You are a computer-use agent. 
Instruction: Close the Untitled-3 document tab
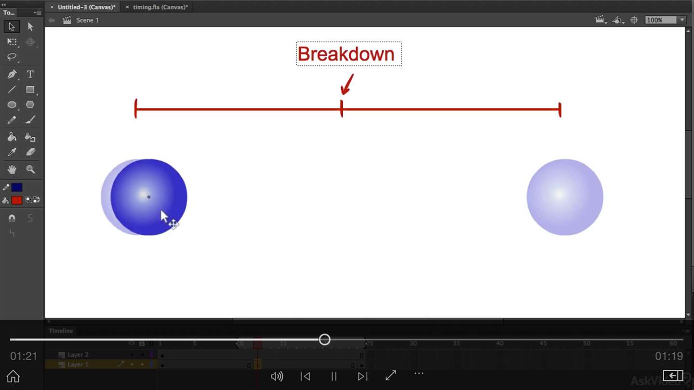[x=52, y=7]
